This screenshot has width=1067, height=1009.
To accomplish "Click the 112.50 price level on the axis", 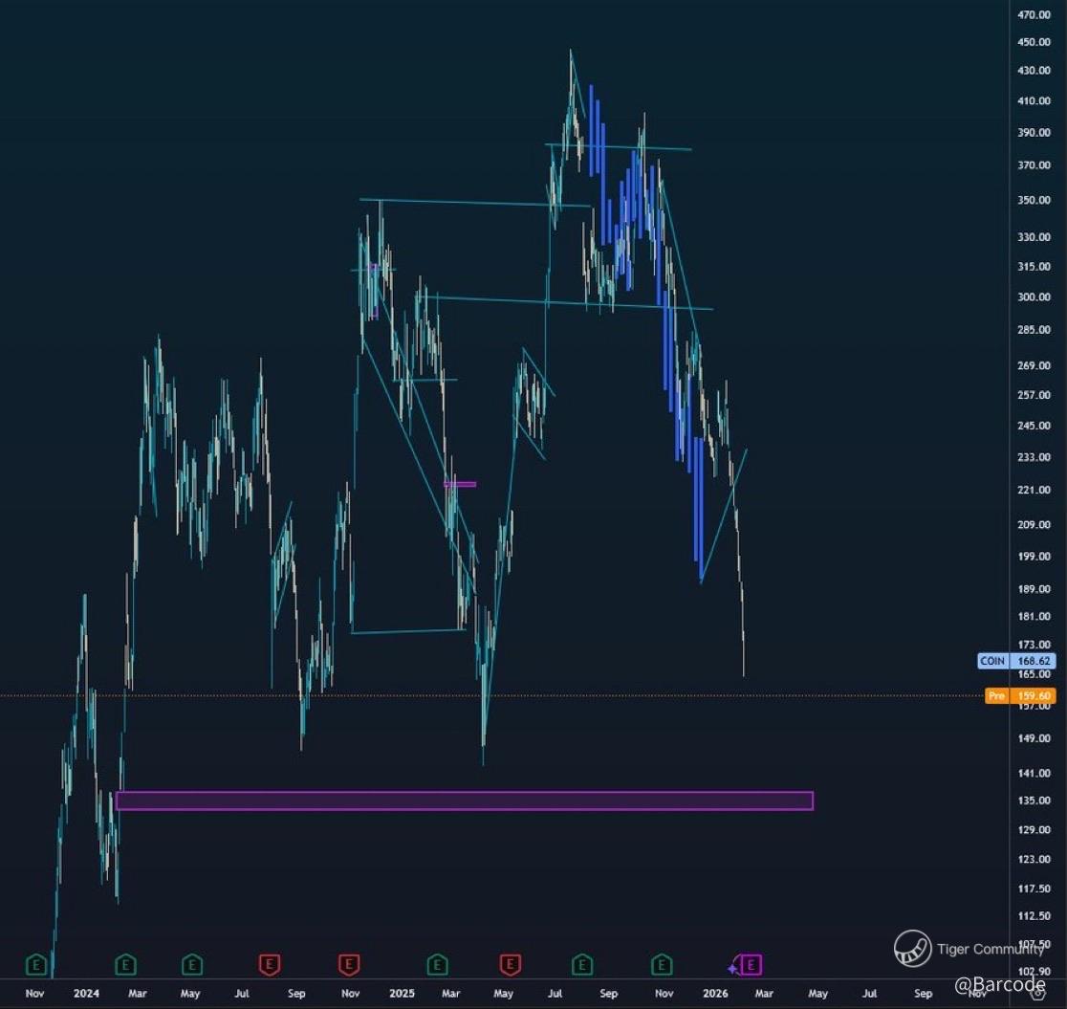I will (x=1034, y=915).
